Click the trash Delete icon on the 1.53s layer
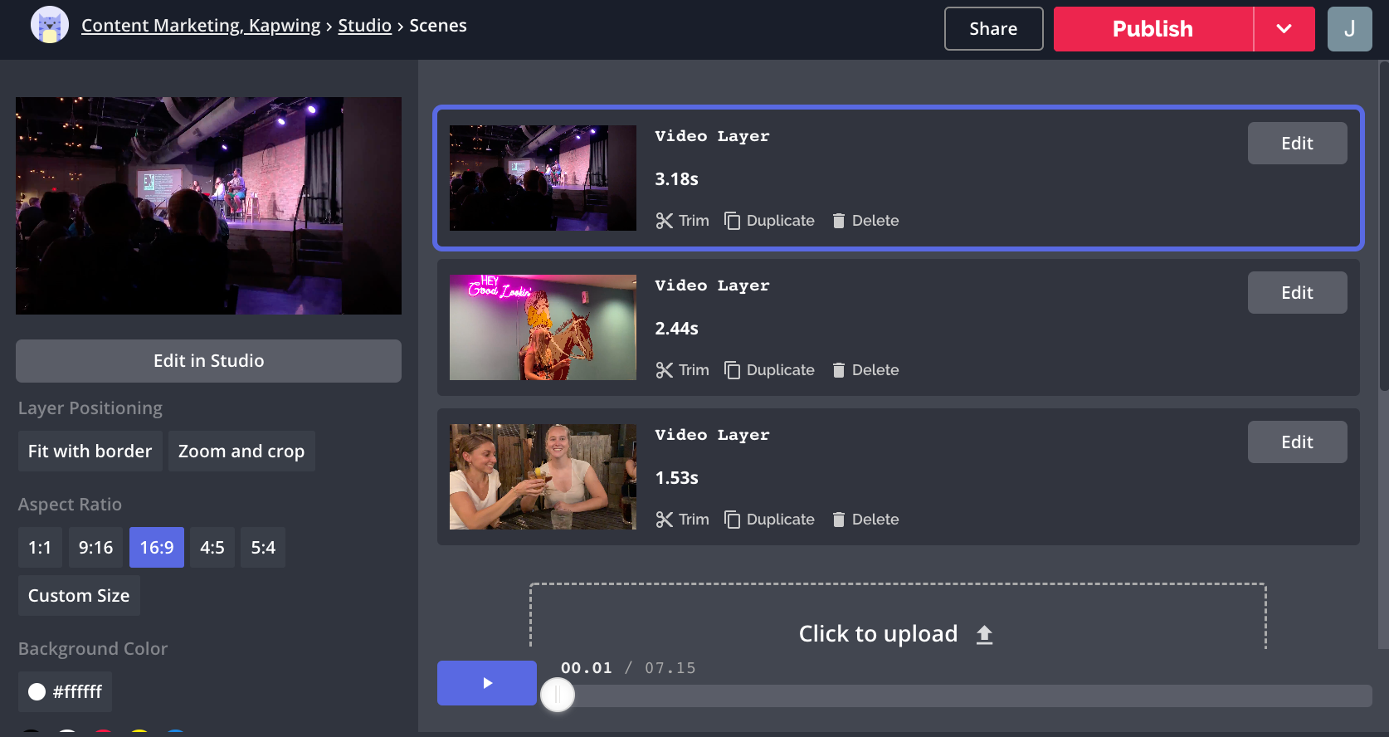Image resolution: width=1389 pixels, height=737 pixels. pyautogui.click(x=839, y=520)
